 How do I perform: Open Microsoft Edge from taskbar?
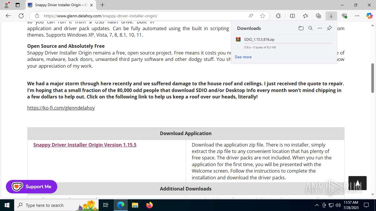click(121, 205)
